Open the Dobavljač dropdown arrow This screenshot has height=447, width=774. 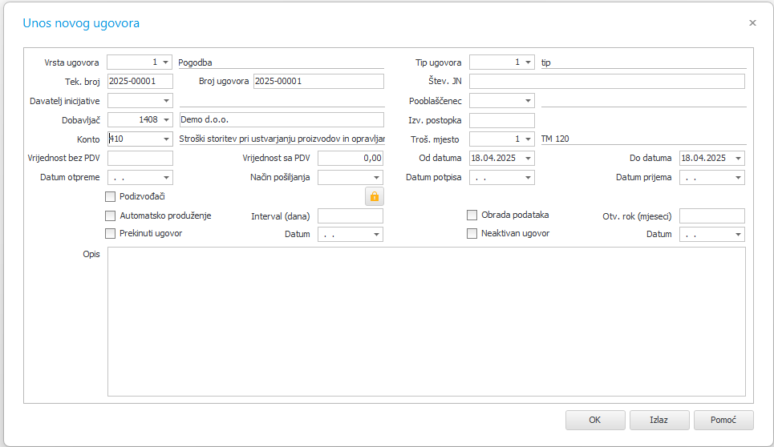pos(166,119)
